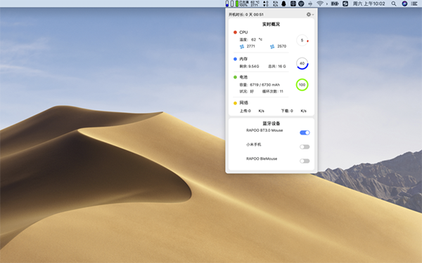Click the yellow 网络 status dot
The image size is (422, 263).
click(x=235, y=103)
